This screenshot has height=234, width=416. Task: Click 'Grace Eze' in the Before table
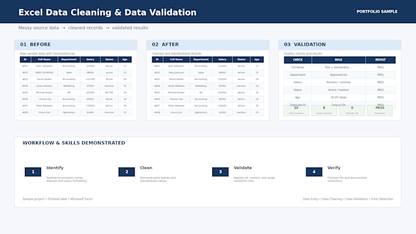coord(44,112)
